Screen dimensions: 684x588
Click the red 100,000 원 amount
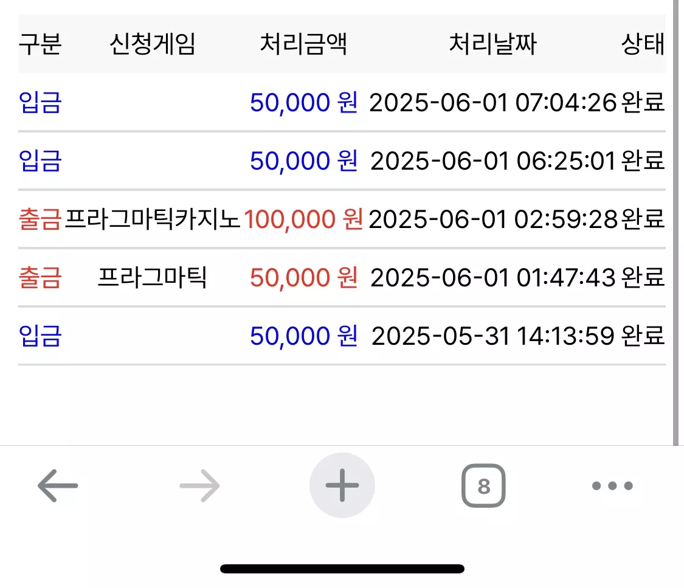point(303,219)
